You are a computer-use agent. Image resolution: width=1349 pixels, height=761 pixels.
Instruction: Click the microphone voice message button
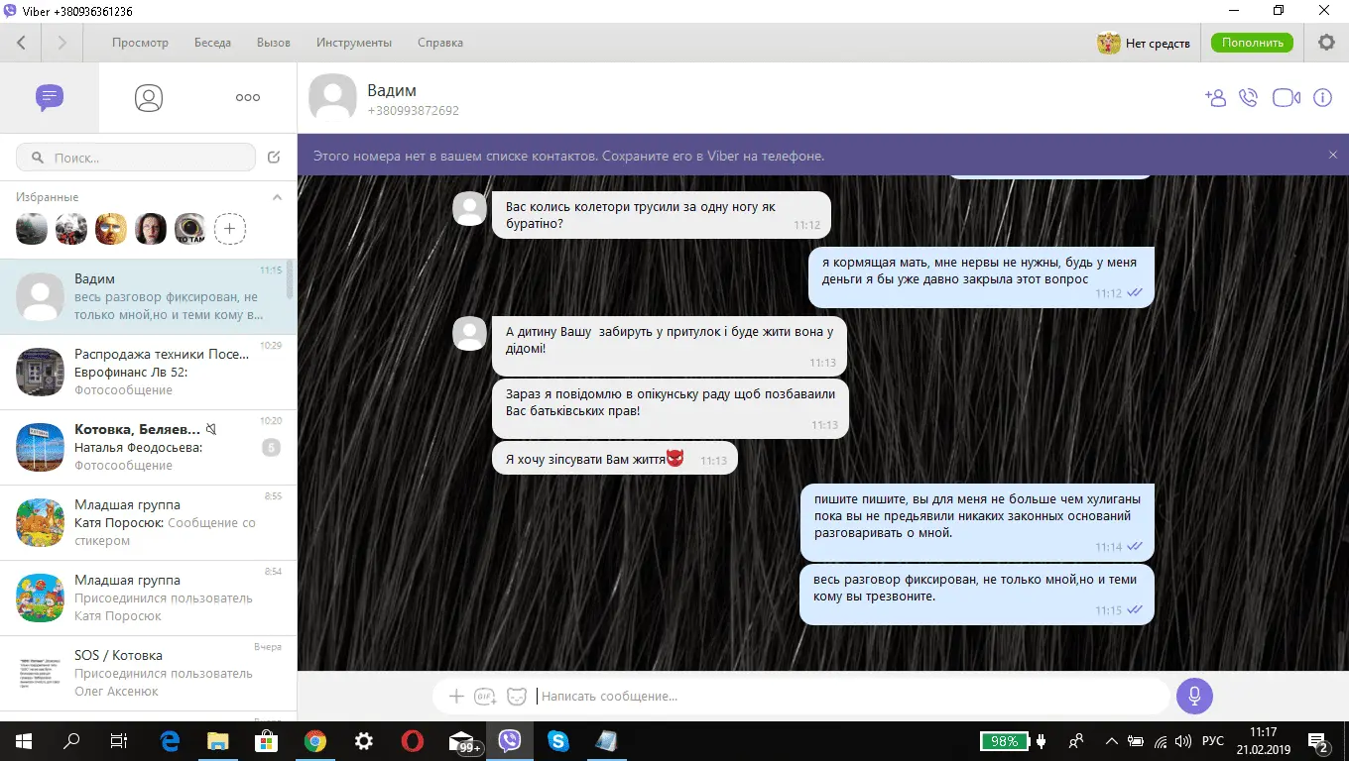(x=1194, y=696)
